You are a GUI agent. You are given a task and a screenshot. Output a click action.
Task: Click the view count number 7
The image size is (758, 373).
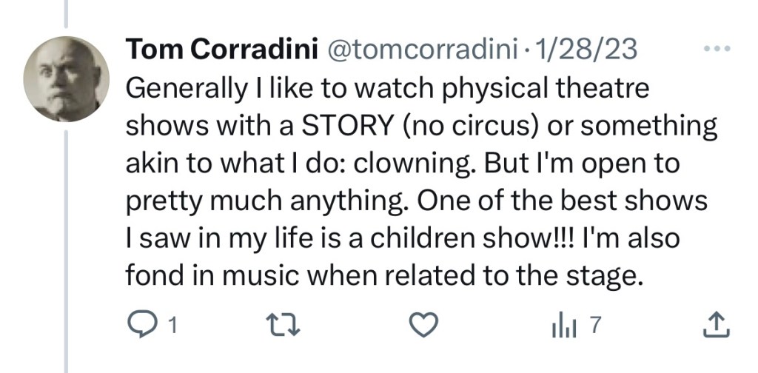pos(590,324)
